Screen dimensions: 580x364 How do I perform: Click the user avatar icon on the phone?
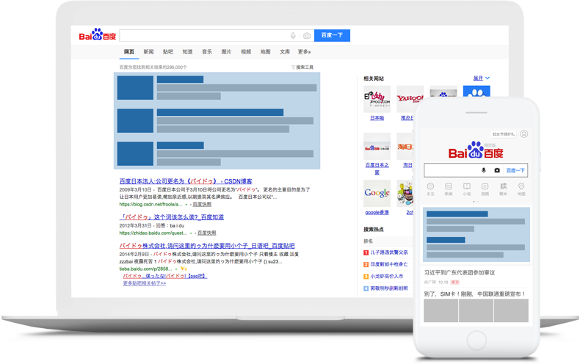click(523, 134)
